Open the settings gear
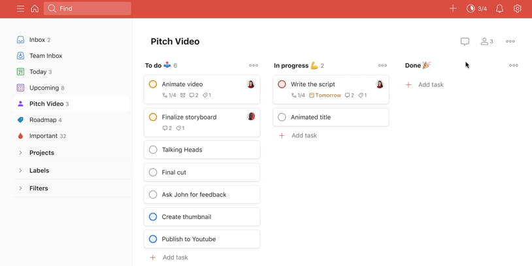 (x=517, y=8)
